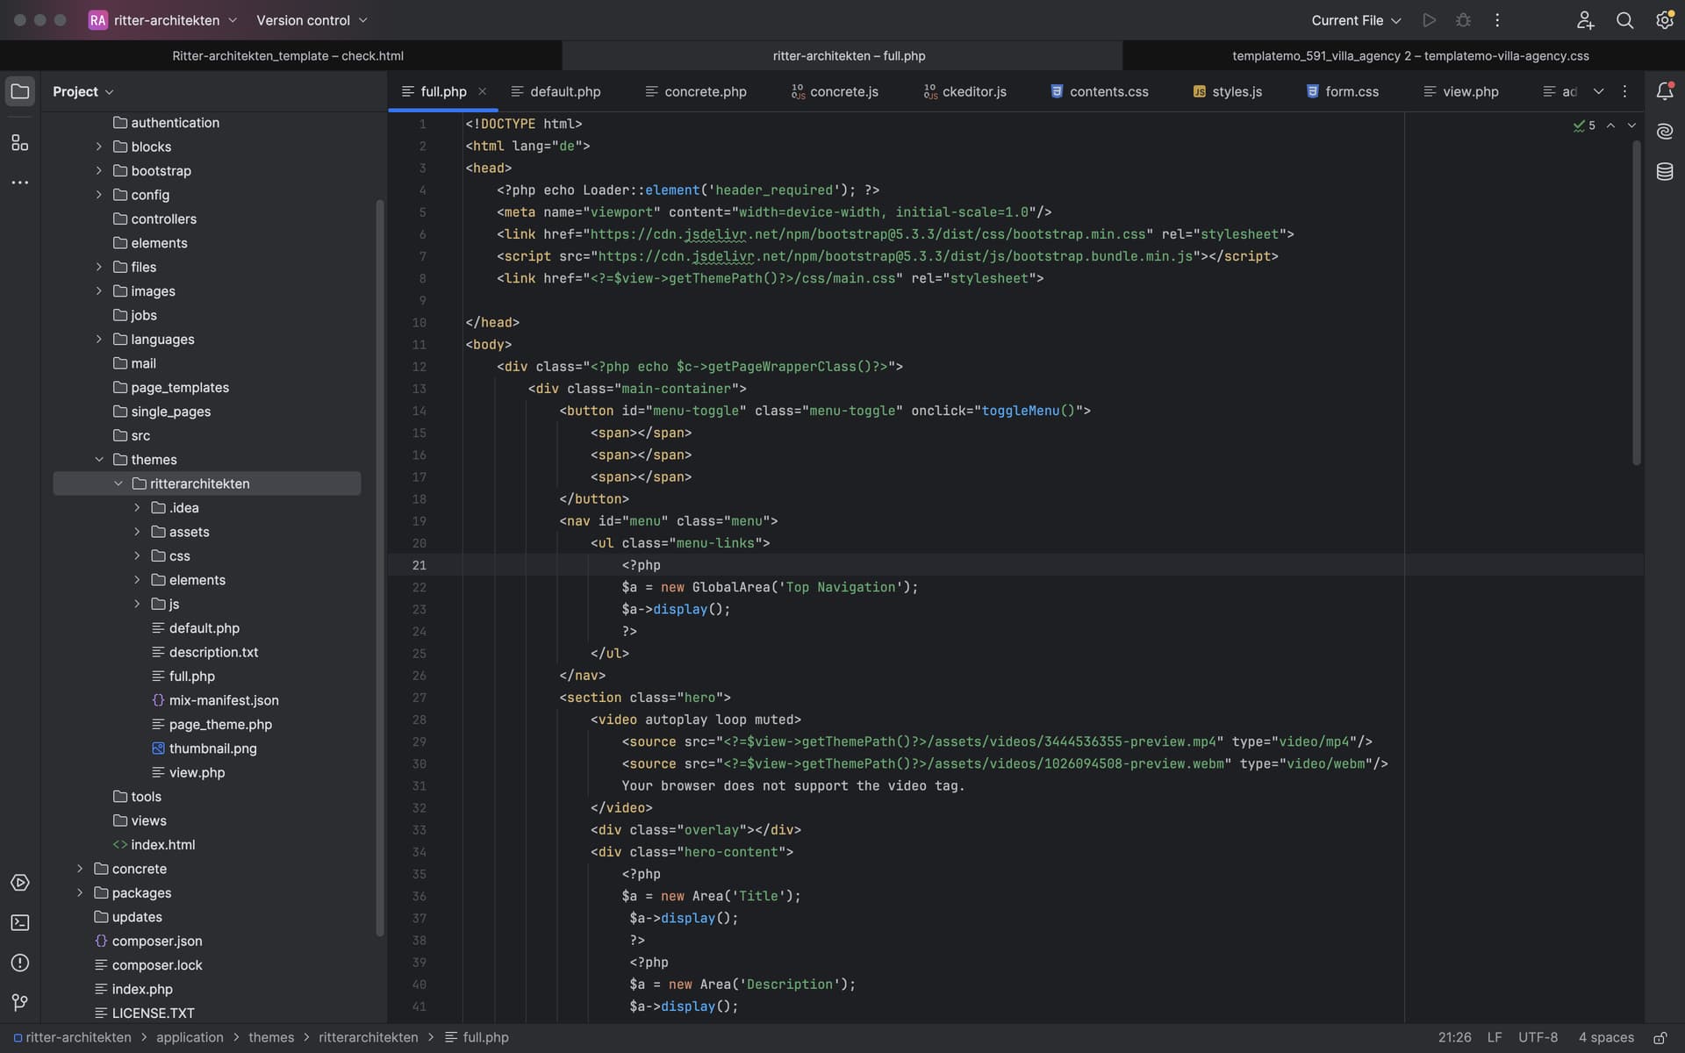Expand the packages folder
This screenshot has width=1685, height=1053.
point(80,892)
